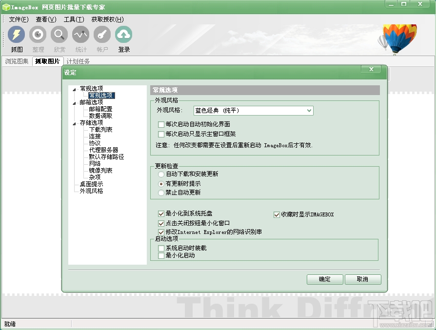Enable 每次启动自动初始化界面 option
The width and height of the screenshot is (436, 330).
tap(160, 124)
